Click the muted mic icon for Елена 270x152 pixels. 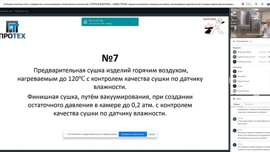click(x=269, y=62)
